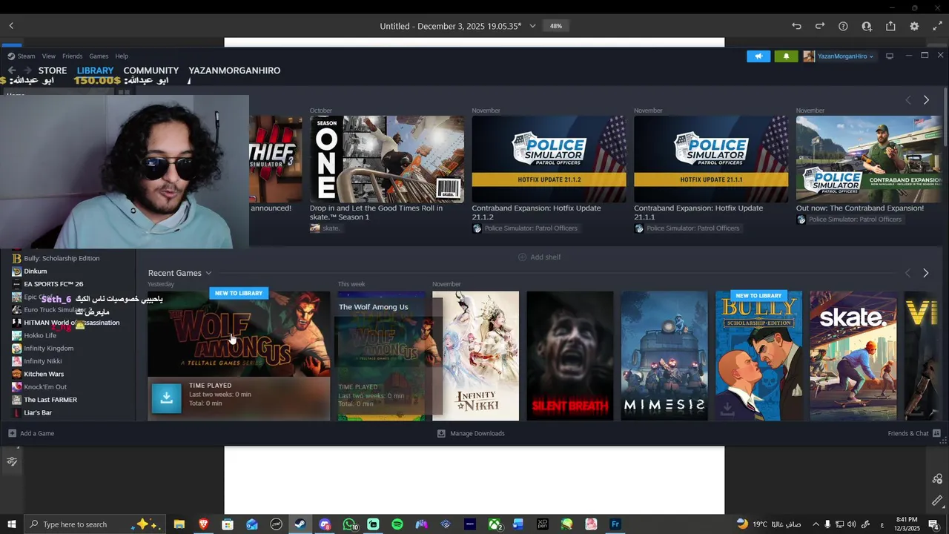Click Add shelf
This screenshot has height=534, width=949.
click(539, 257)
